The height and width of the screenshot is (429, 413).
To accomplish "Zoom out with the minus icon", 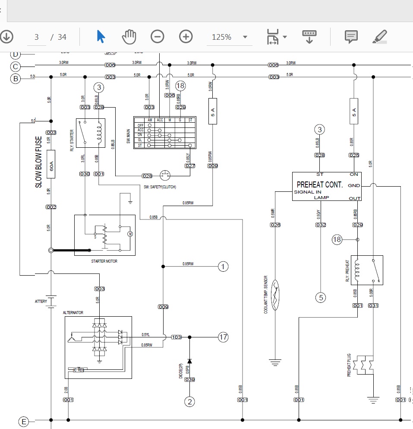I will tap(158, 37).
